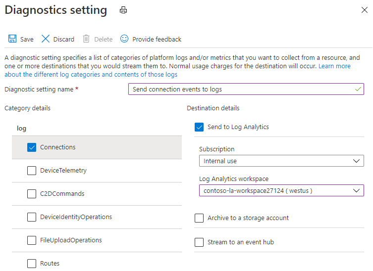Close the Diagnostics setting panel
Screen dimensions: 373x271
[365, 10]
